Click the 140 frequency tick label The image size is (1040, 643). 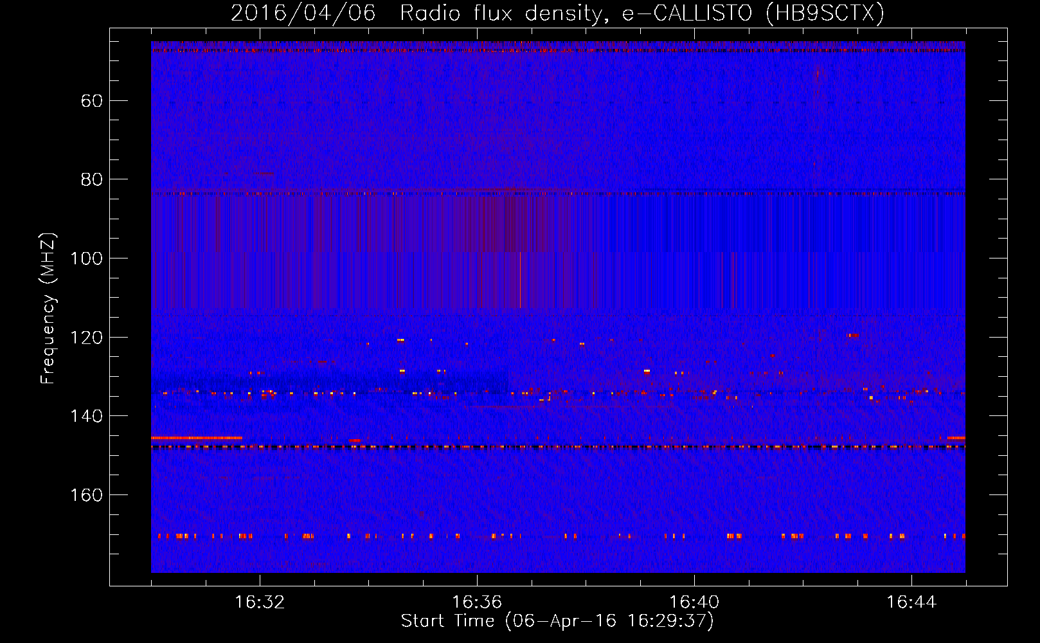coord(87,416)
